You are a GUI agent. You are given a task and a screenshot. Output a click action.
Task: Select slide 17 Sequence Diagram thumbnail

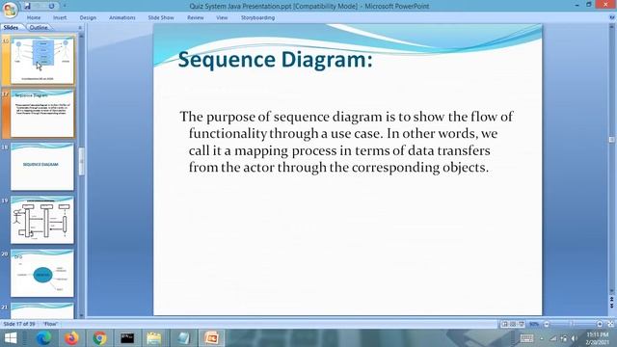pyautogui.click(x=41, y=114)
